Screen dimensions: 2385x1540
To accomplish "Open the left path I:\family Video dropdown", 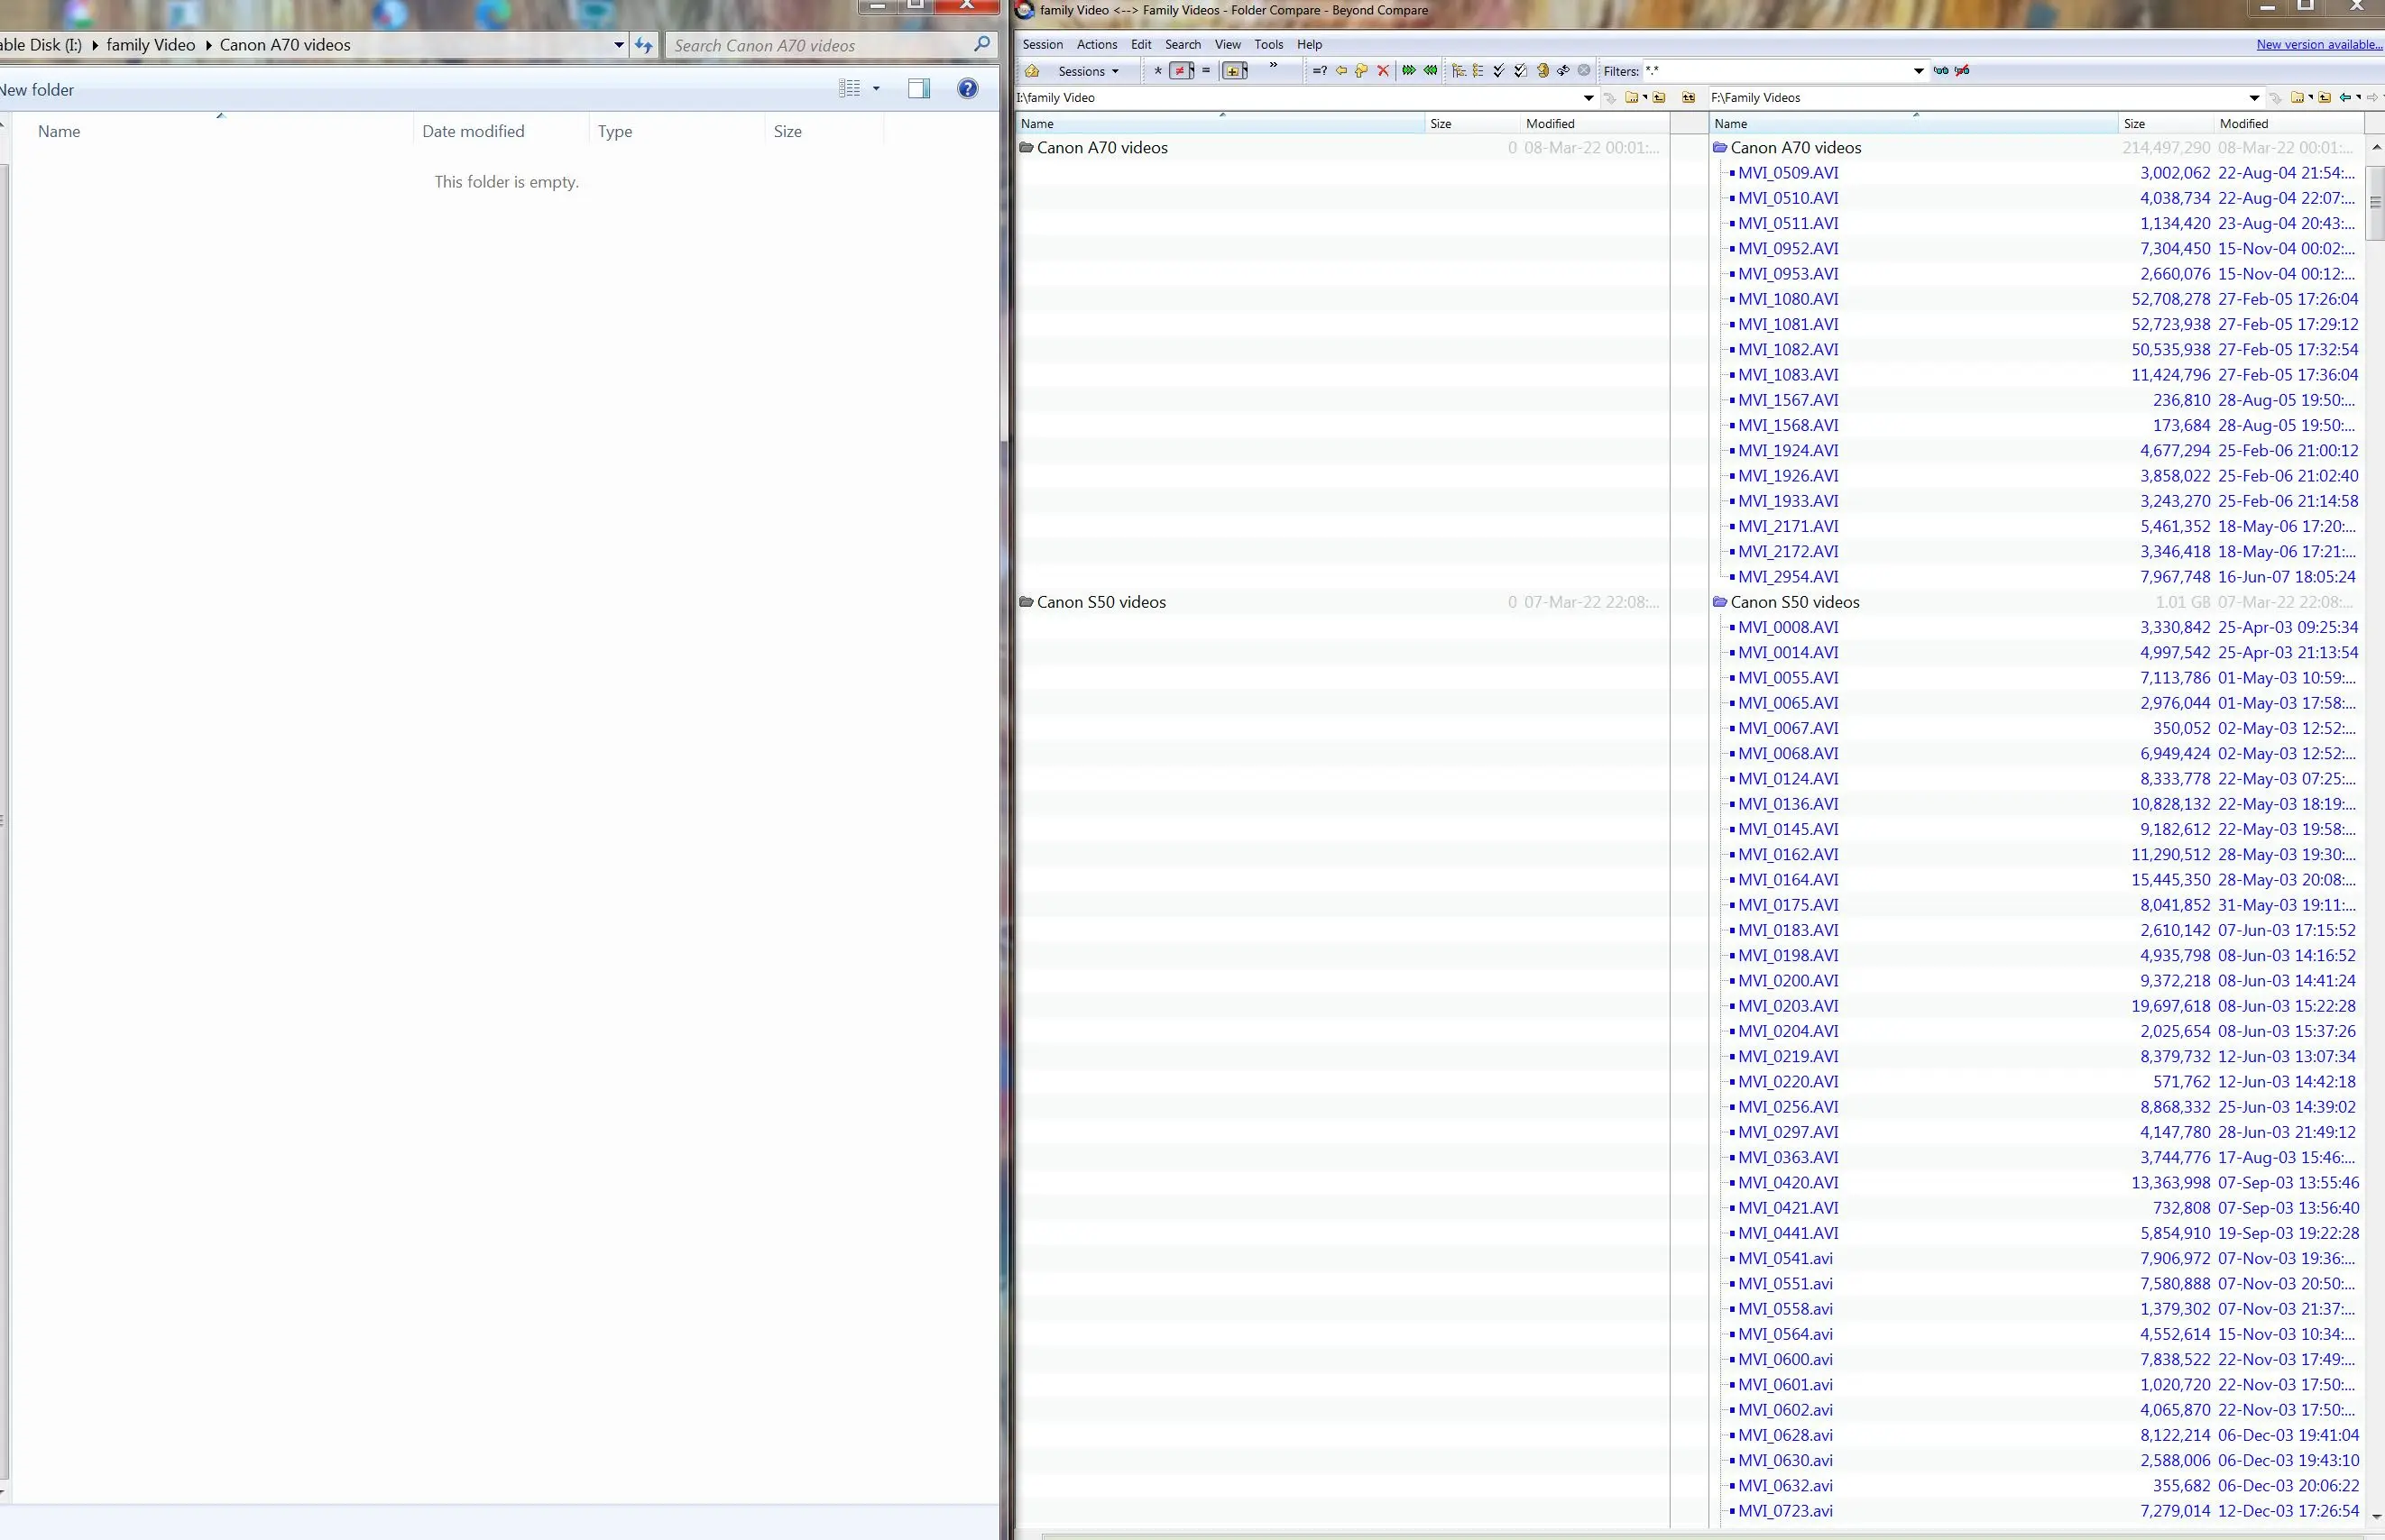I will coord(1588,98).
